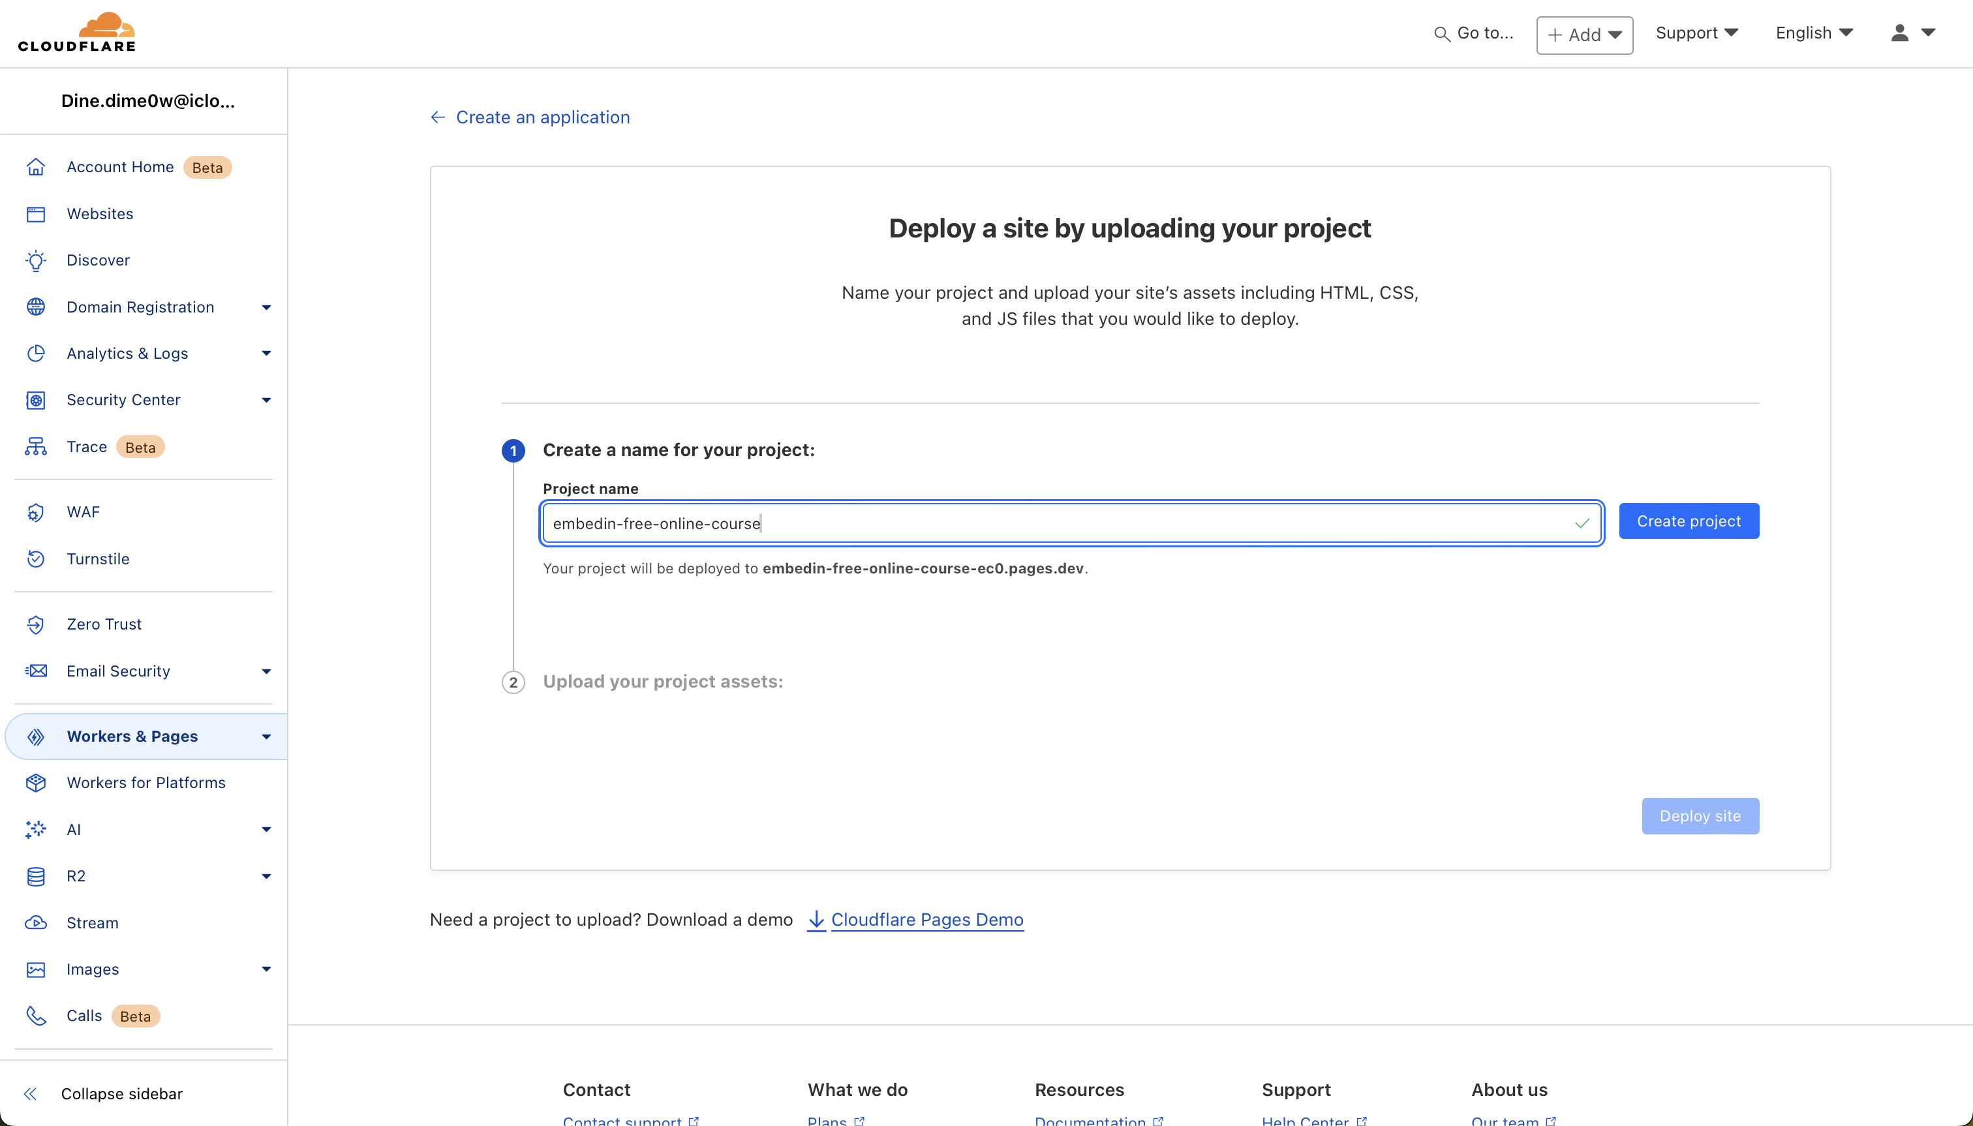Click the Email Security envelope icon
Screen dimensions: 1973x1126
36,671
